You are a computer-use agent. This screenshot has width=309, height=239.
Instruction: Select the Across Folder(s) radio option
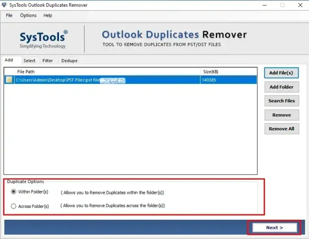tap(13, 206)
